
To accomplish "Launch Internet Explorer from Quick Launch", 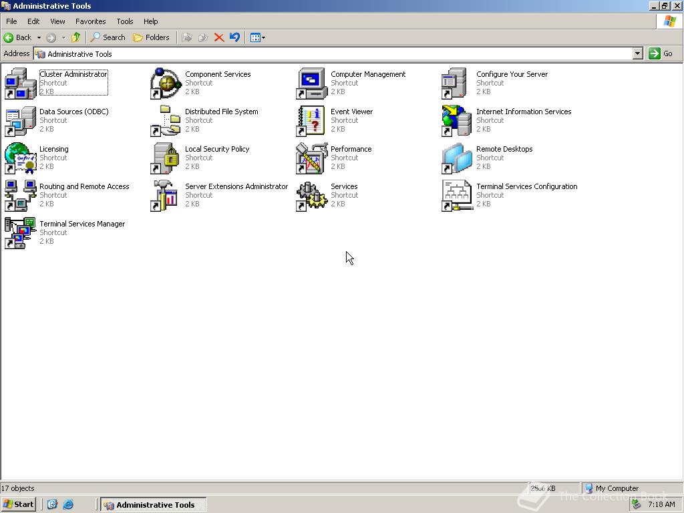I will (x=68, y=504).
